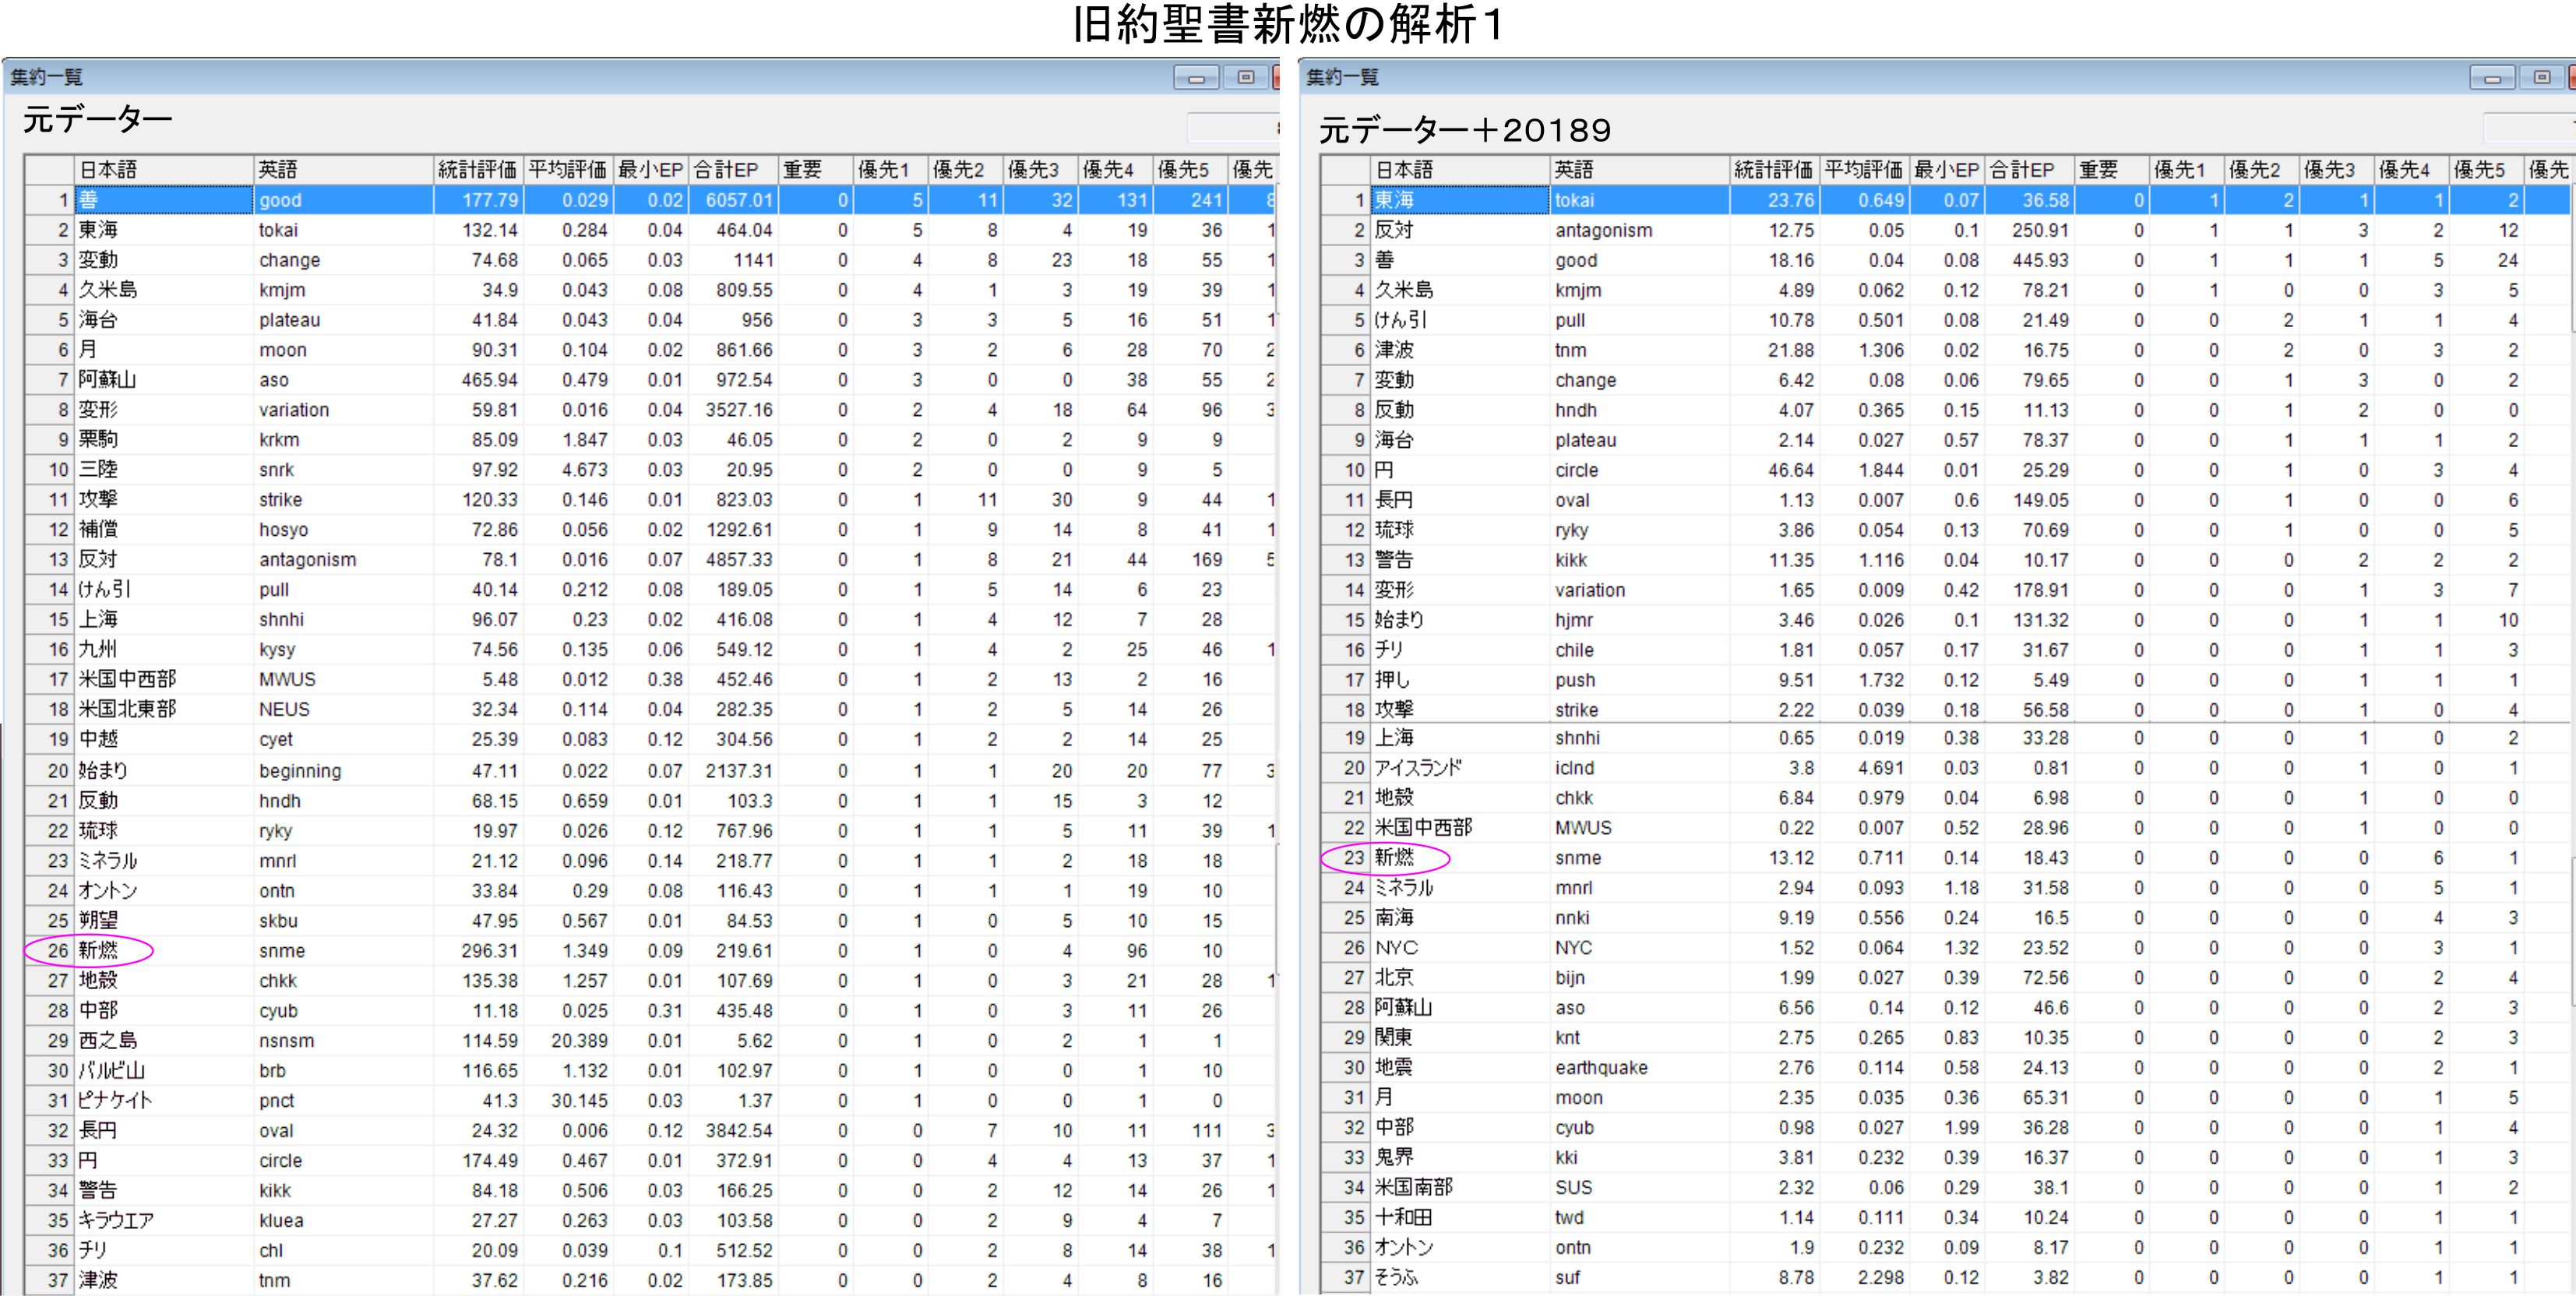Click 最小EP header in left table
The width and height of the screenshot is (2576, 1296).
tap(650, 170)
